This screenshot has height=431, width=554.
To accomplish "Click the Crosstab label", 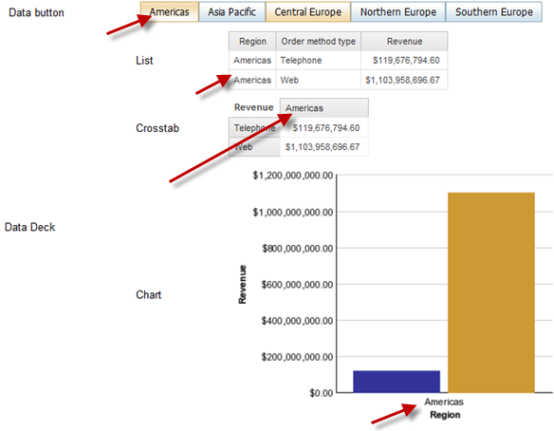I will 157,128.
